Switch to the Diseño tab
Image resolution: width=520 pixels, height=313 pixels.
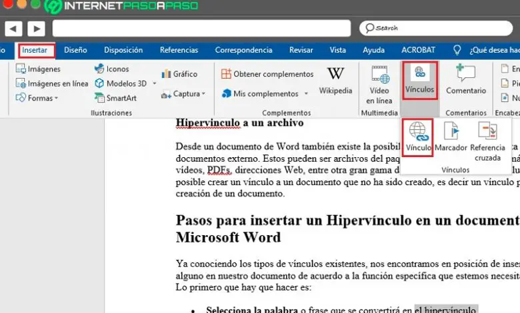click(x=75, y=50)
